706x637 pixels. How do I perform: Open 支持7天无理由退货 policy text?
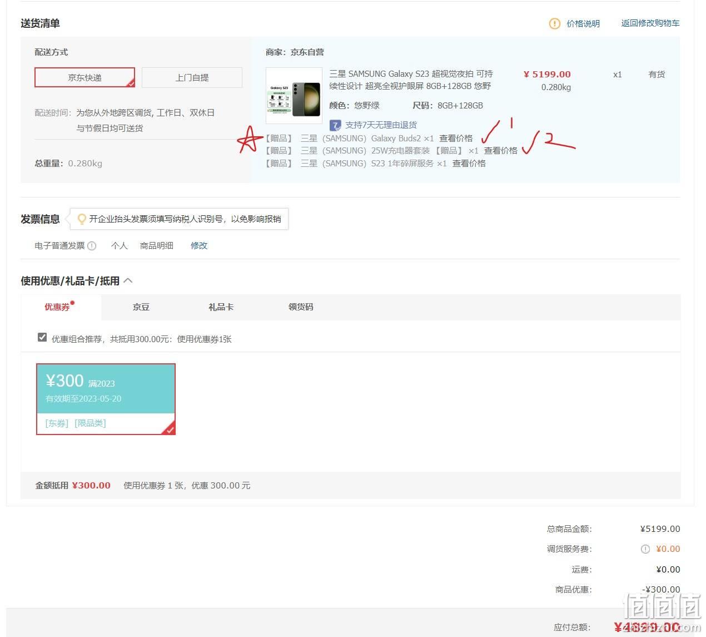coord(381,125)
